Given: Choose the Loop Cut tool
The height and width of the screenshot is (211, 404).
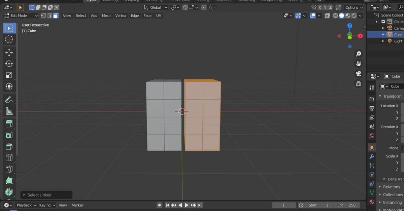Looking at the screenshot, I should click(x=9, y=158).
